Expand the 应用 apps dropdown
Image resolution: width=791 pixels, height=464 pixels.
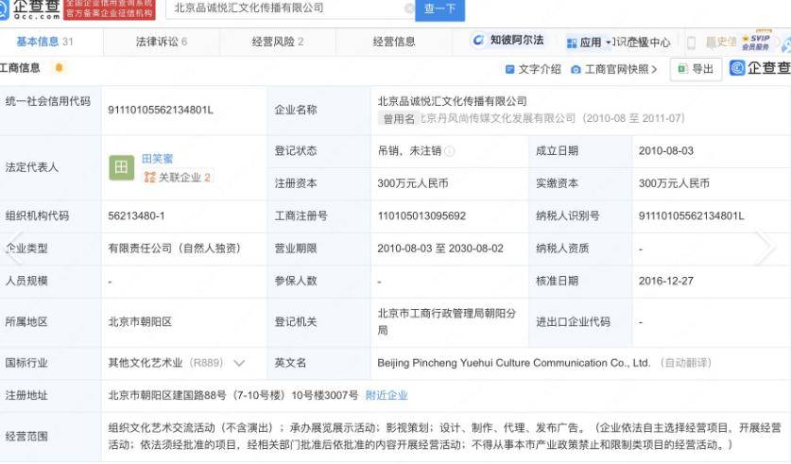[x=588, y=43]
